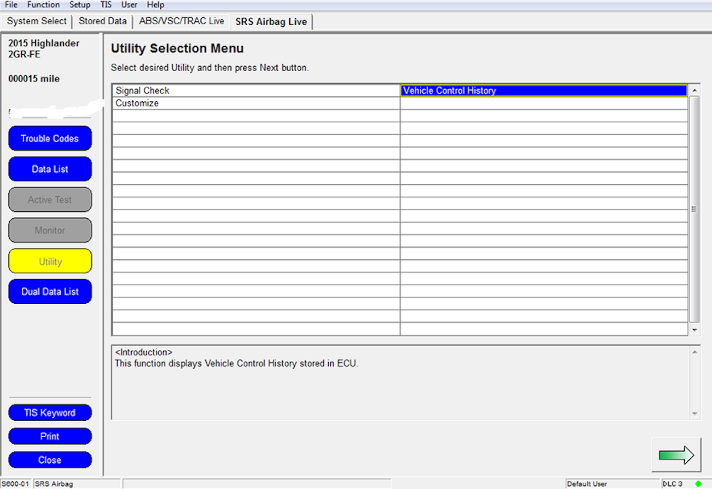The height and width of the screenshot is (489, 712).
Task: Switch to the System Select tab
Action: pos(37,21)
